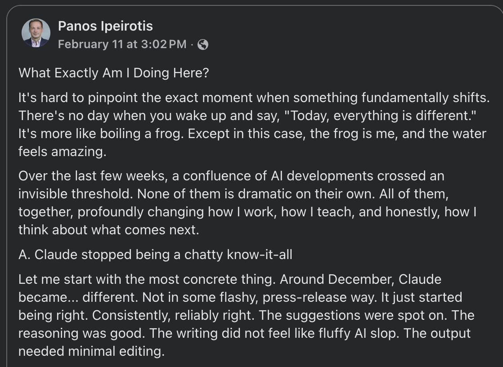Click the word "December" in the post

355,279
